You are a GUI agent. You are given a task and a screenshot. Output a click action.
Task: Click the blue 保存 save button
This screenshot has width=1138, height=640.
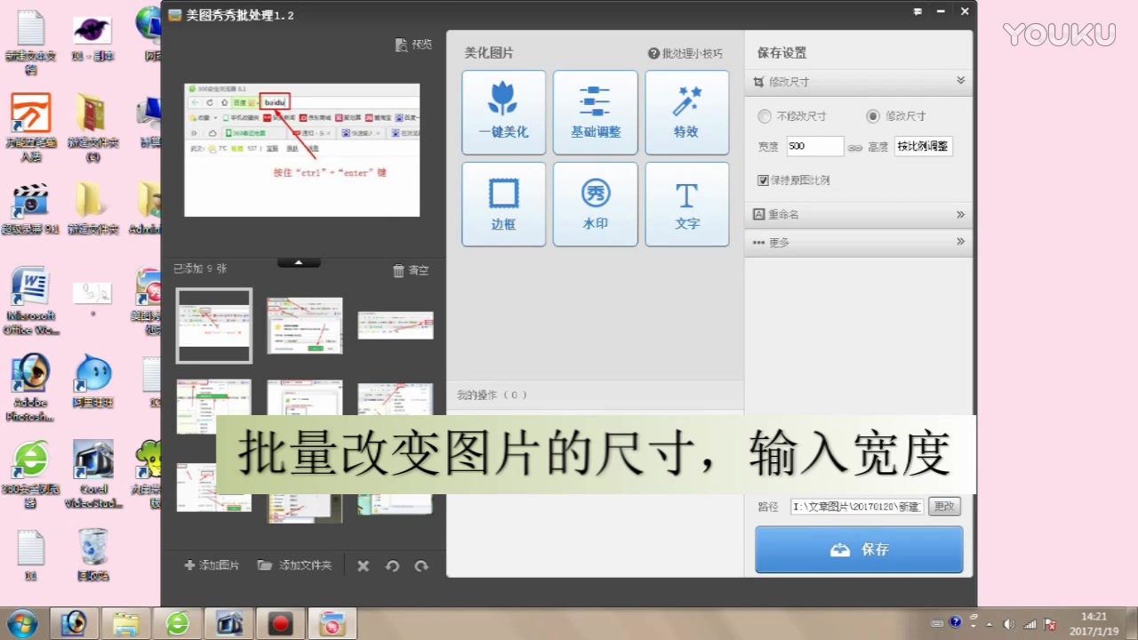[857, 549]
